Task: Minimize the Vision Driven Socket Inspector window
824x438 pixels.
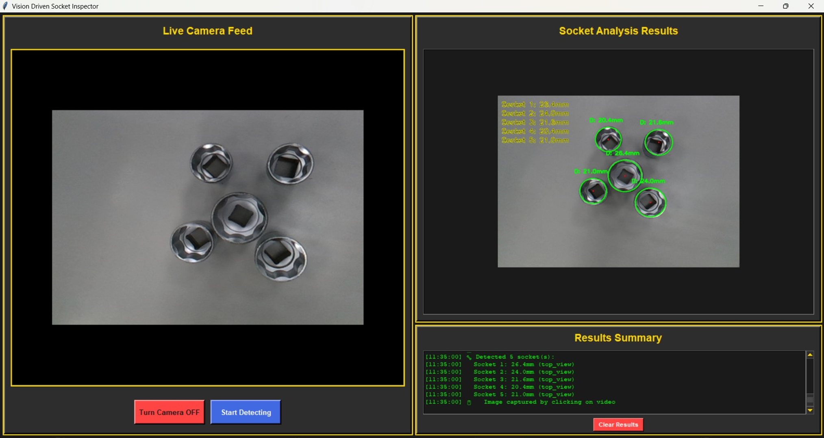Action: click(761, 6)
